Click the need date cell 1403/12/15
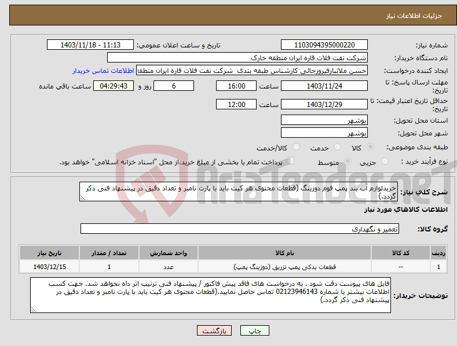This screenshot has height=346, width=457. (x=50, y=267)
